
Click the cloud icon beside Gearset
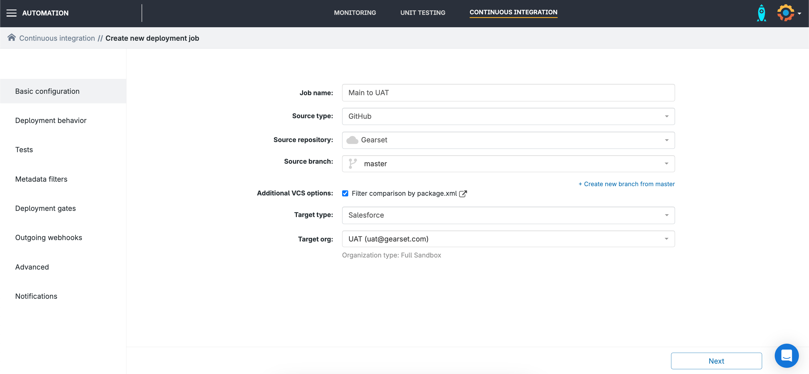(352, 140)
